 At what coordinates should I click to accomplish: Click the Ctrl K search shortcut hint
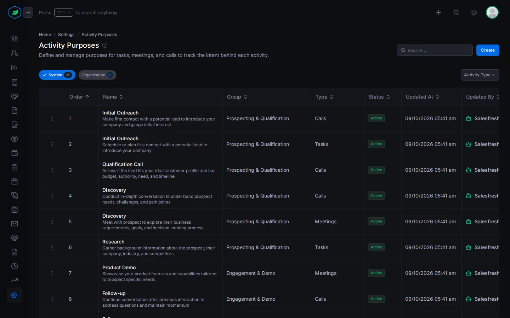point(64,12)
